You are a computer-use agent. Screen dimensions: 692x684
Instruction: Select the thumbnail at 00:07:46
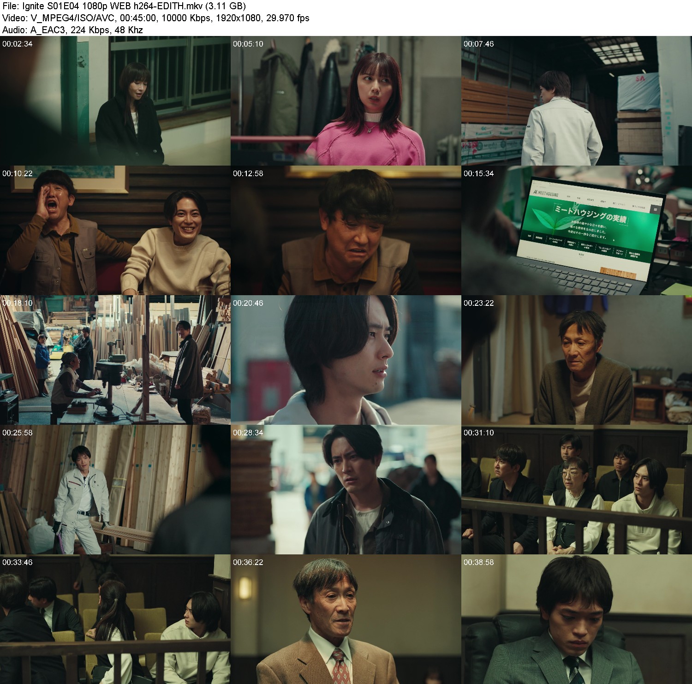point(577,101)
